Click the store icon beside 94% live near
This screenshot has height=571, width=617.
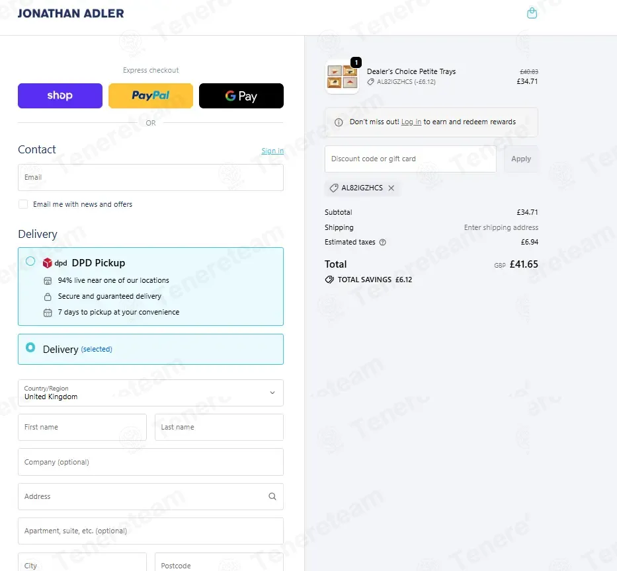48,281
